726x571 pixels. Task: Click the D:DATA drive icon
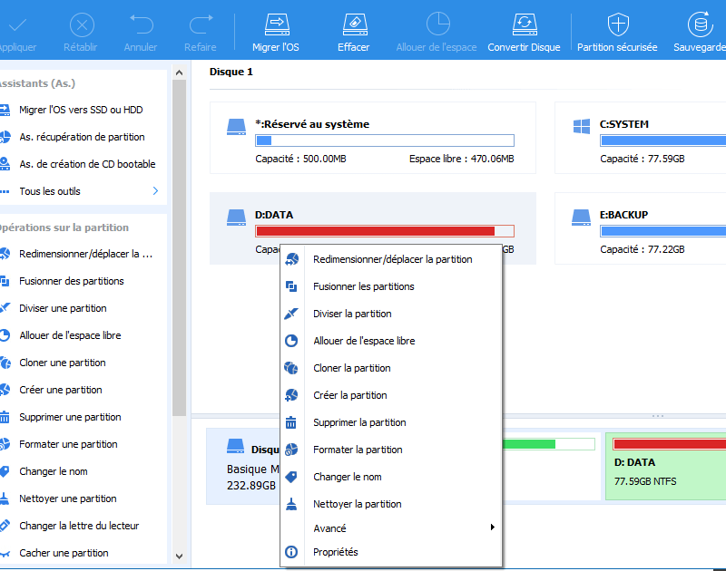pyautogui.click(x=236, y=218)
